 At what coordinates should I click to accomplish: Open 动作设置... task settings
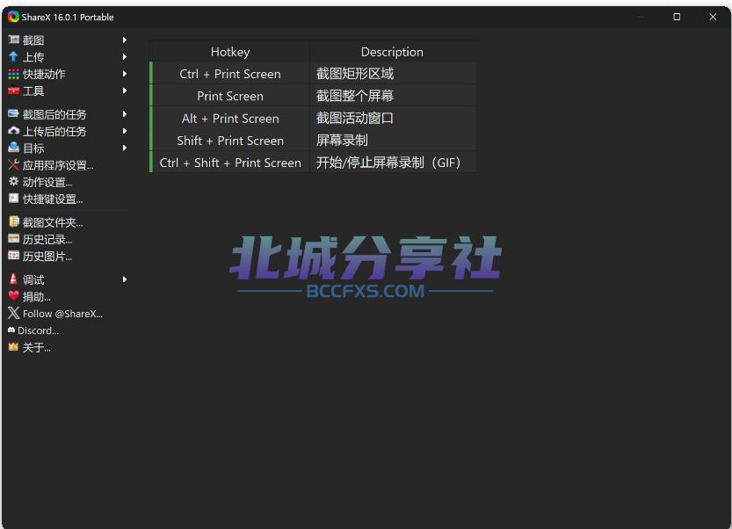tap(69, 182)
